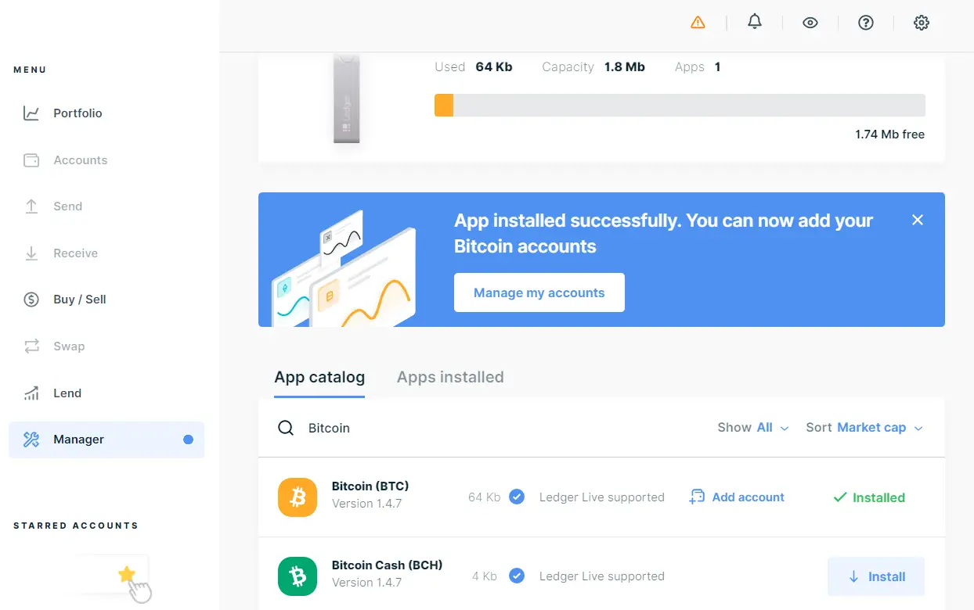Click the starred accounts star placeholder
Viewport: 974px width, 610px height.
[x=127, y=575]
